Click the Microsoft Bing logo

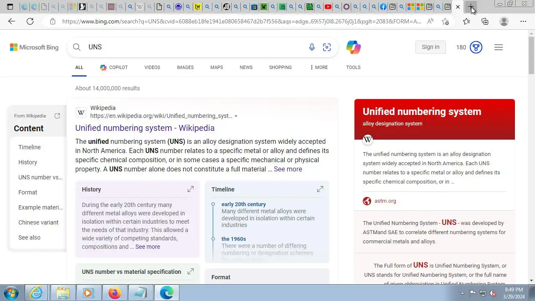tap(34, 47)
